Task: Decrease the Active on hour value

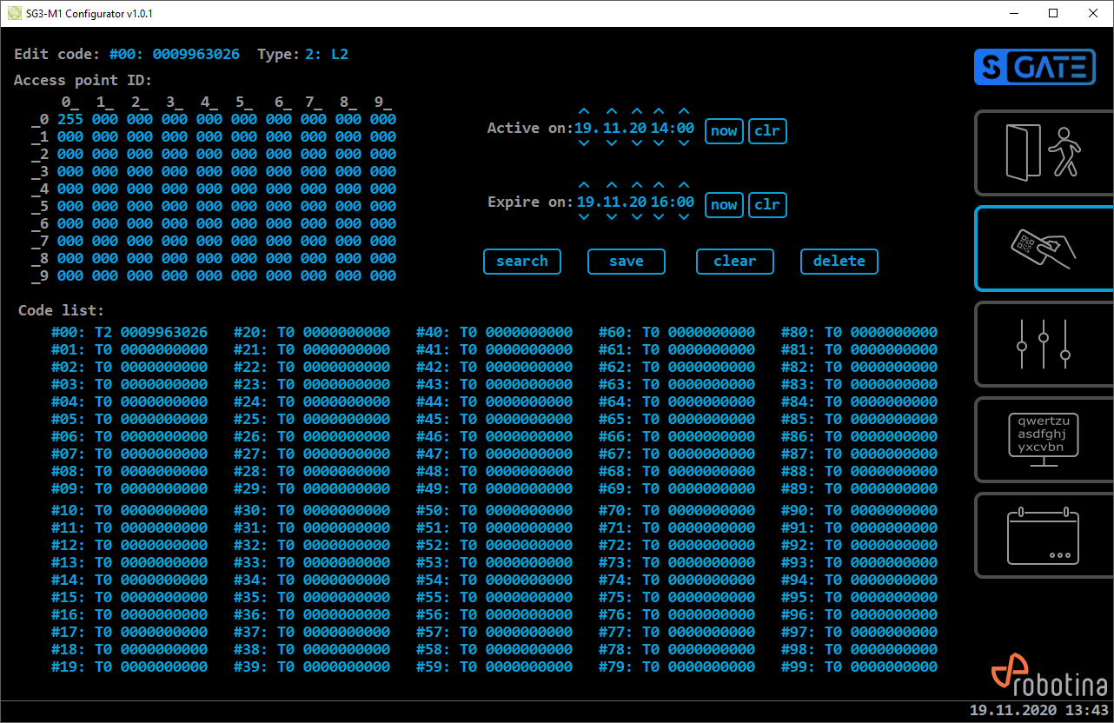Action: (660, 144)
